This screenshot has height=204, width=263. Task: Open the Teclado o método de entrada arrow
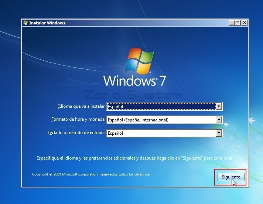(x=219, y=133)
